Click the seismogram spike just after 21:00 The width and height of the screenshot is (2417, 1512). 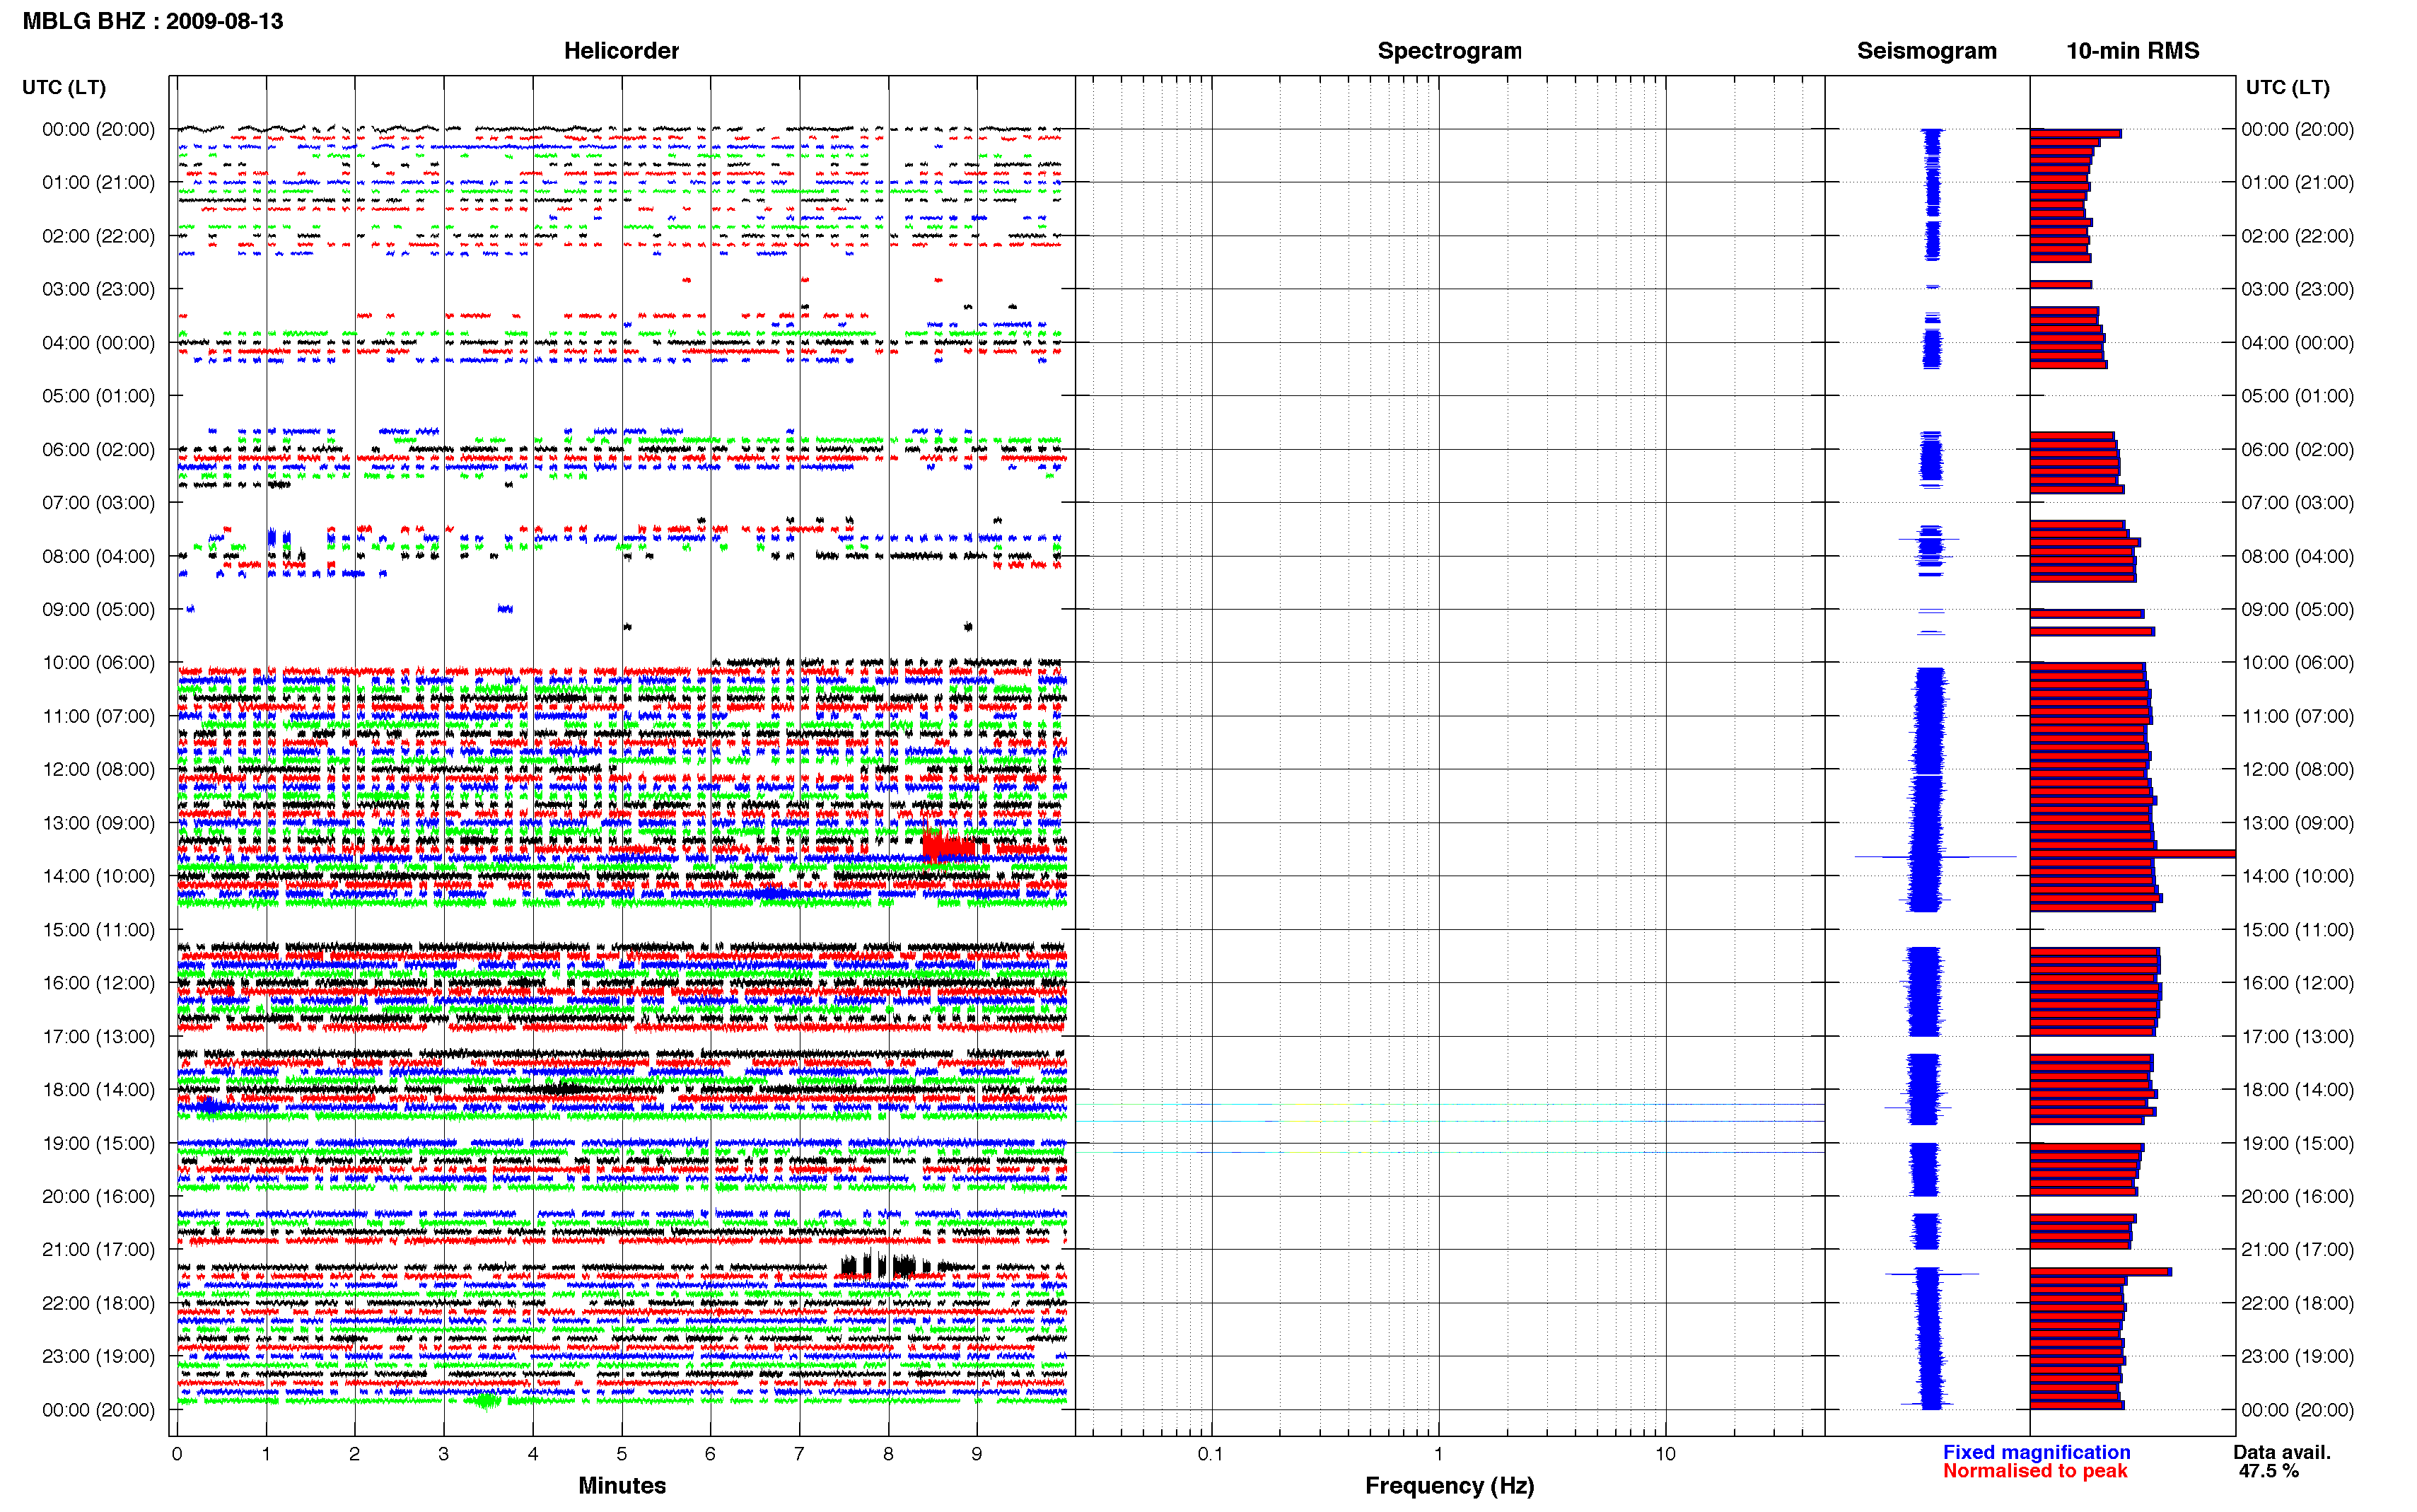[x=1931, y=1273]
